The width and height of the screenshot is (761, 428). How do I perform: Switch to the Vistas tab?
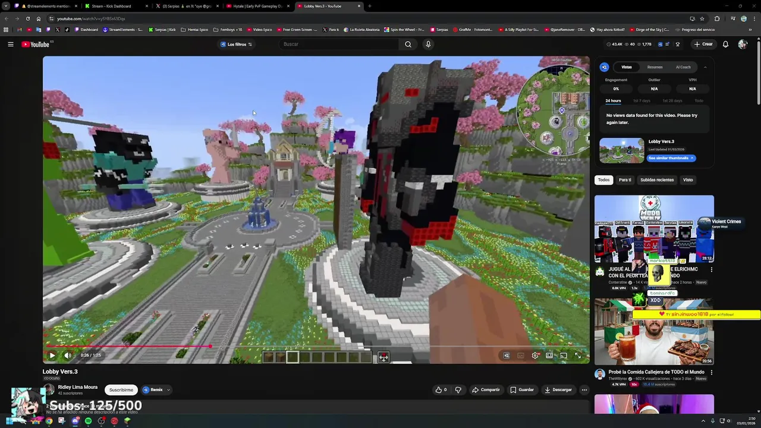(627, 67)
